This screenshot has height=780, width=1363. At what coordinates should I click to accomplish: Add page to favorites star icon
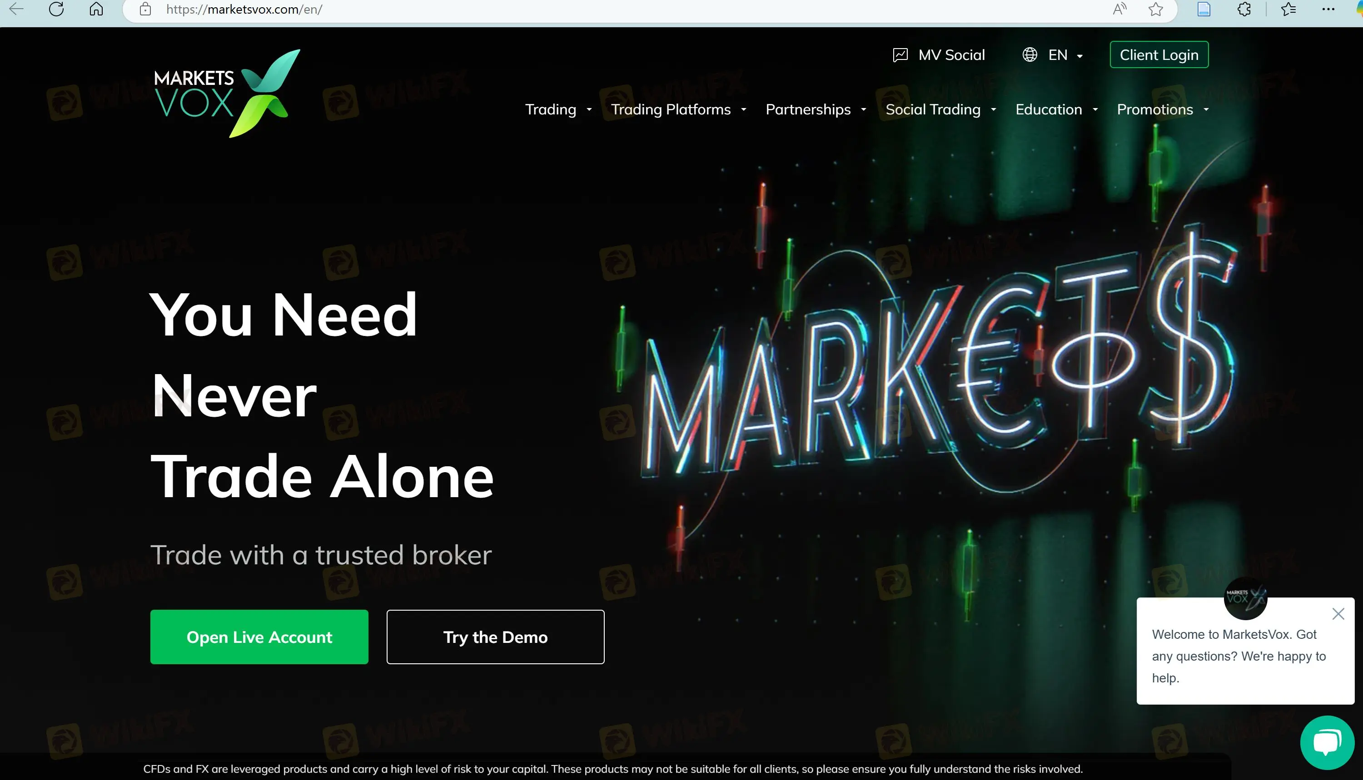tap(1155, 9)
